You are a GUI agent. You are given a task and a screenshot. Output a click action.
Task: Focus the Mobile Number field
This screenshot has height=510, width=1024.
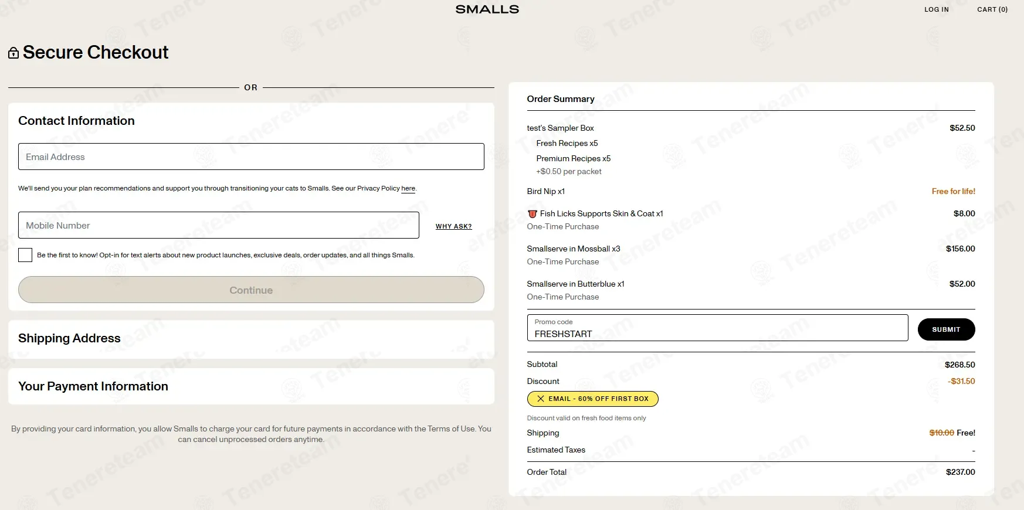219,225
